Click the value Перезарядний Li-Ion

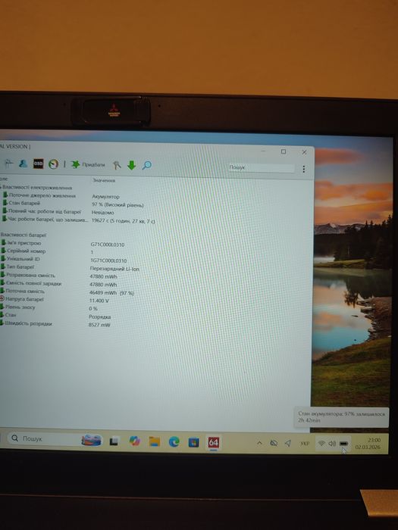(114, 269)
